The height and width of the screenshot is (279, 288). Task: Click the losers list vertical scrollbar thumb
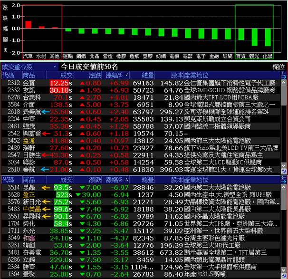tap(284, 200)
